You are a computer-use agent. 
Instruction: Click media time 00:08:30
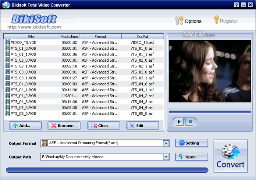(x=69, y=108)
